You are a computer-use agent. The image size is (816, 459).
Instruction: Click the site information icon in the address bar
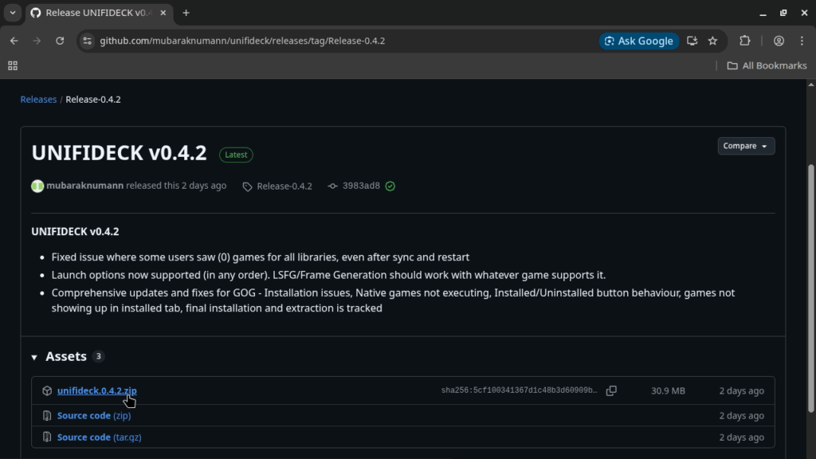click(x=88, y=41)
